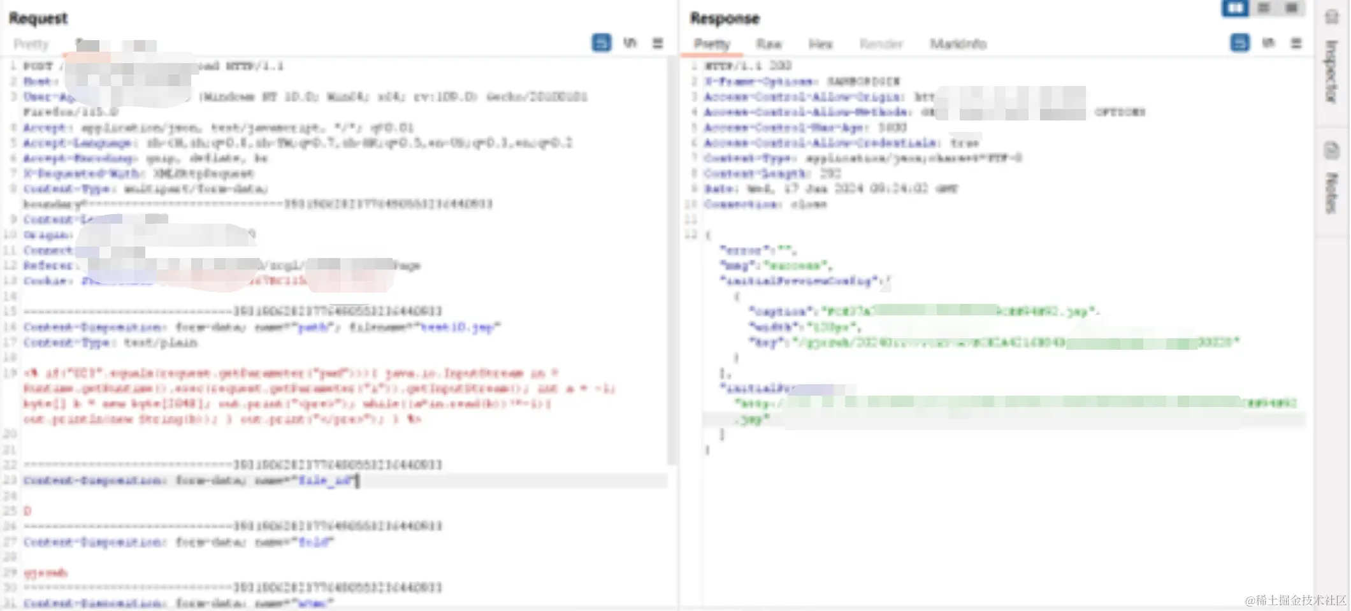Click the "width" JSON line
Viewport: 1351px width, 611px height.
(806, 327)
